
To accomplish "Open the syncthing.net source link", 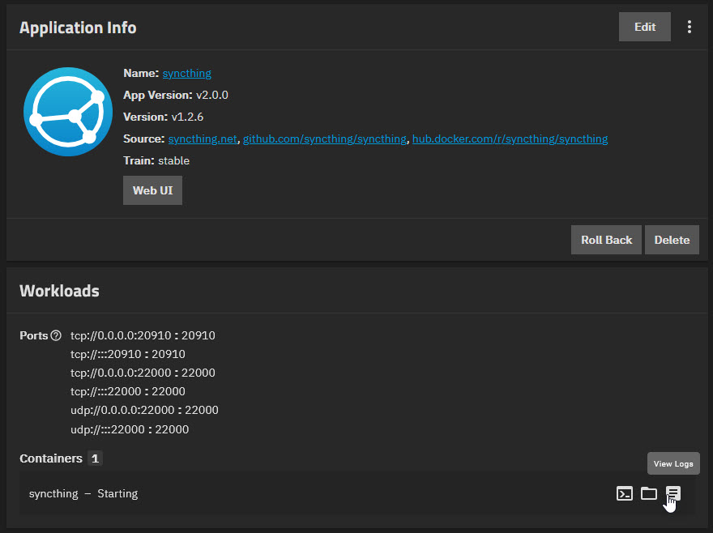I will [x=203, y=139].
